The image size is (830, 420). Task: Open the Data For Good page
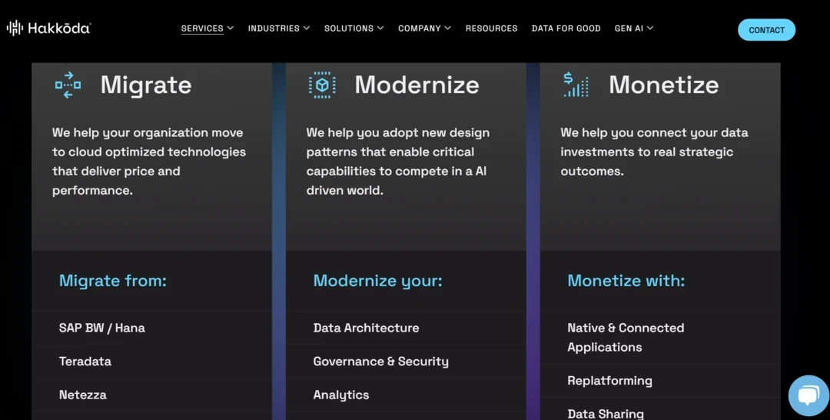pos(566,28)
